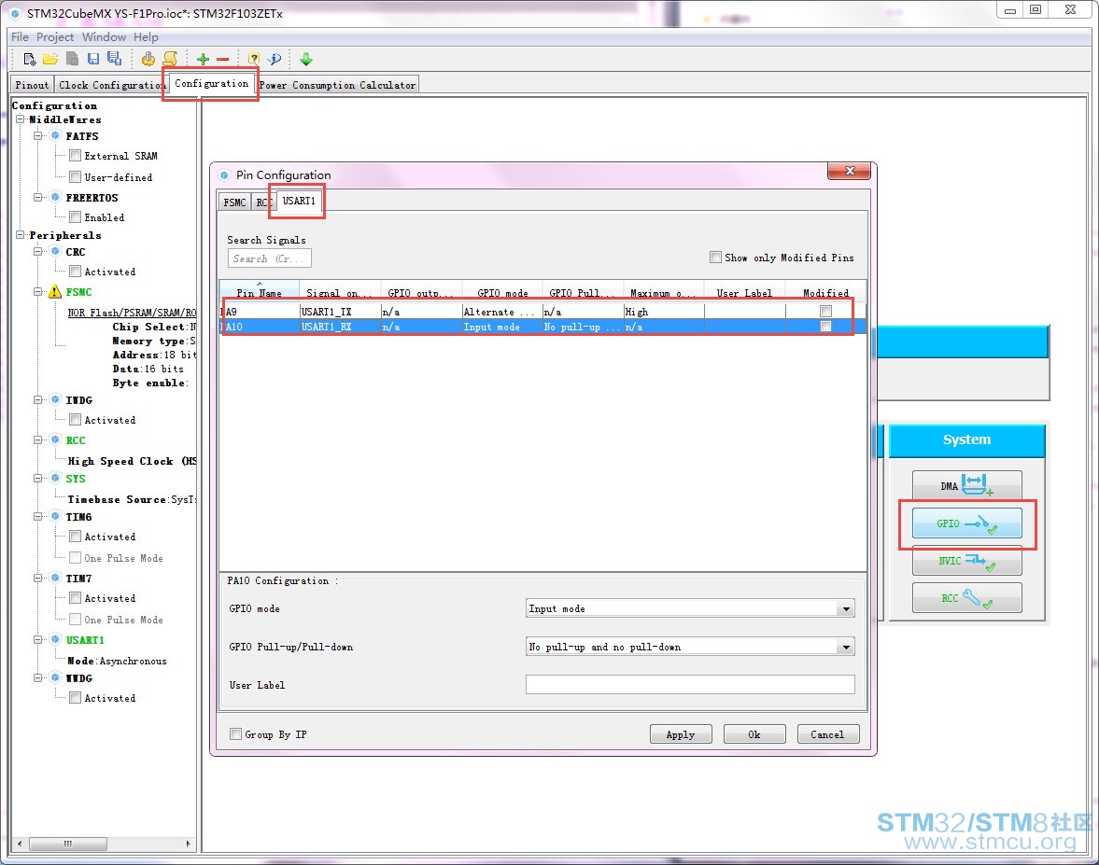Select USART1 Mode:Asynchronous tree entry
This screenshot has width=1099, height=865.
[117, 661]
